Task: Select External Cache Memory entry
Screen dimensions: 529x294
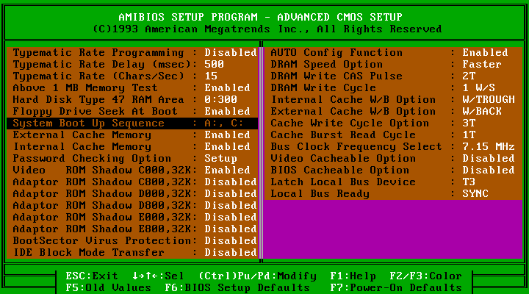Action: 82,135
